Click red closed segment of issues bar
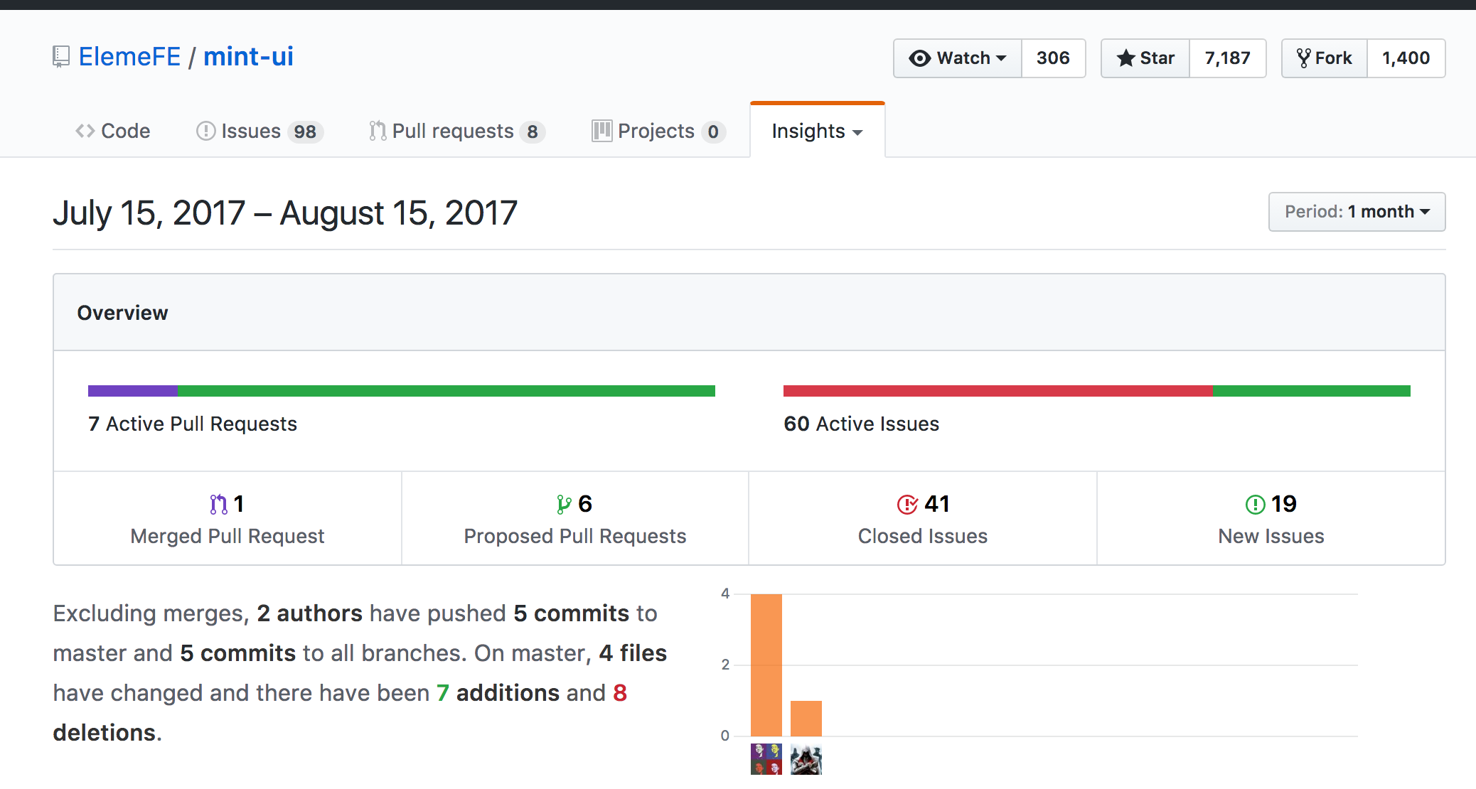The image size is (1476, 789). (x=998, y=391)
